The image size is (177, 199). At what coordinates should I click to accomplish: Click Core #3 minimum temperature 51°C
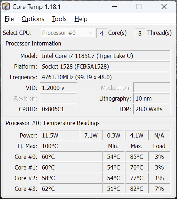click(x=114, y=189)
